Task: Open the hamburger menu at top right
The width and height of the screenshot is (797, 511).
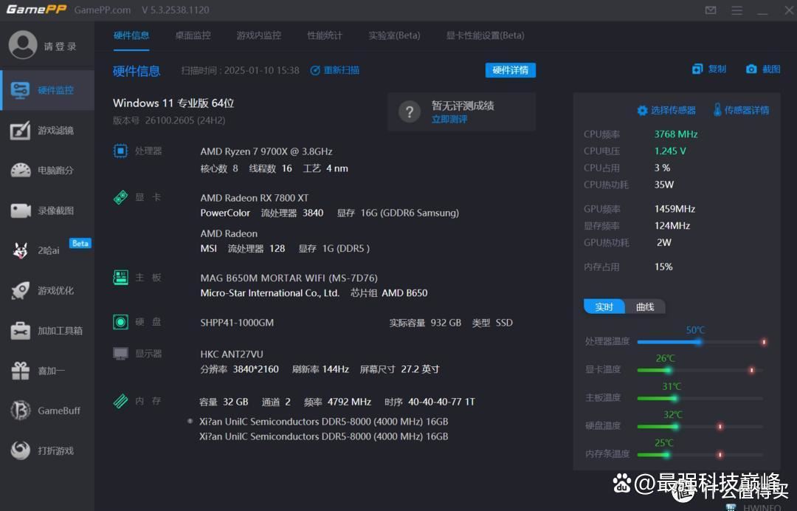Action: (736, 10)
